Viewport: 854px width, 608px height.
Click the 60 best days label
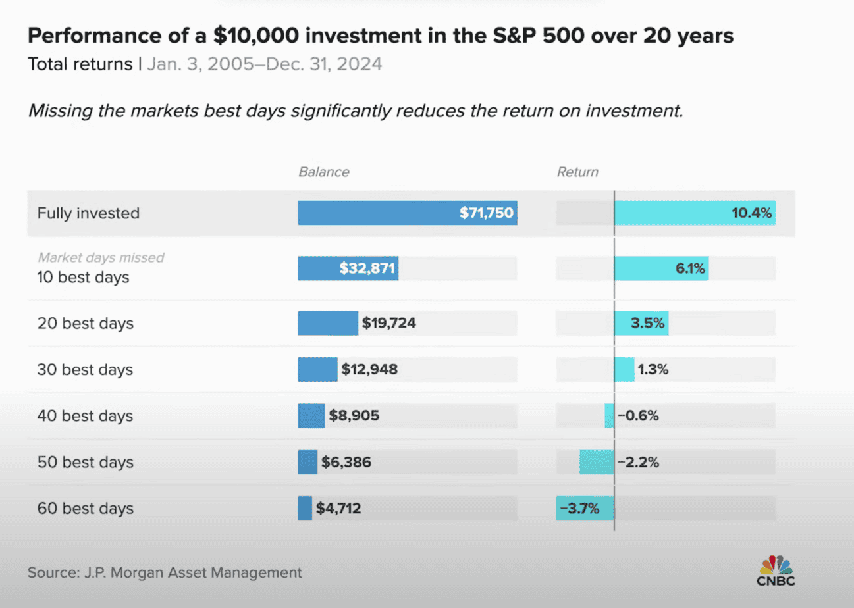pyautogui.click(x=85, y=508)
